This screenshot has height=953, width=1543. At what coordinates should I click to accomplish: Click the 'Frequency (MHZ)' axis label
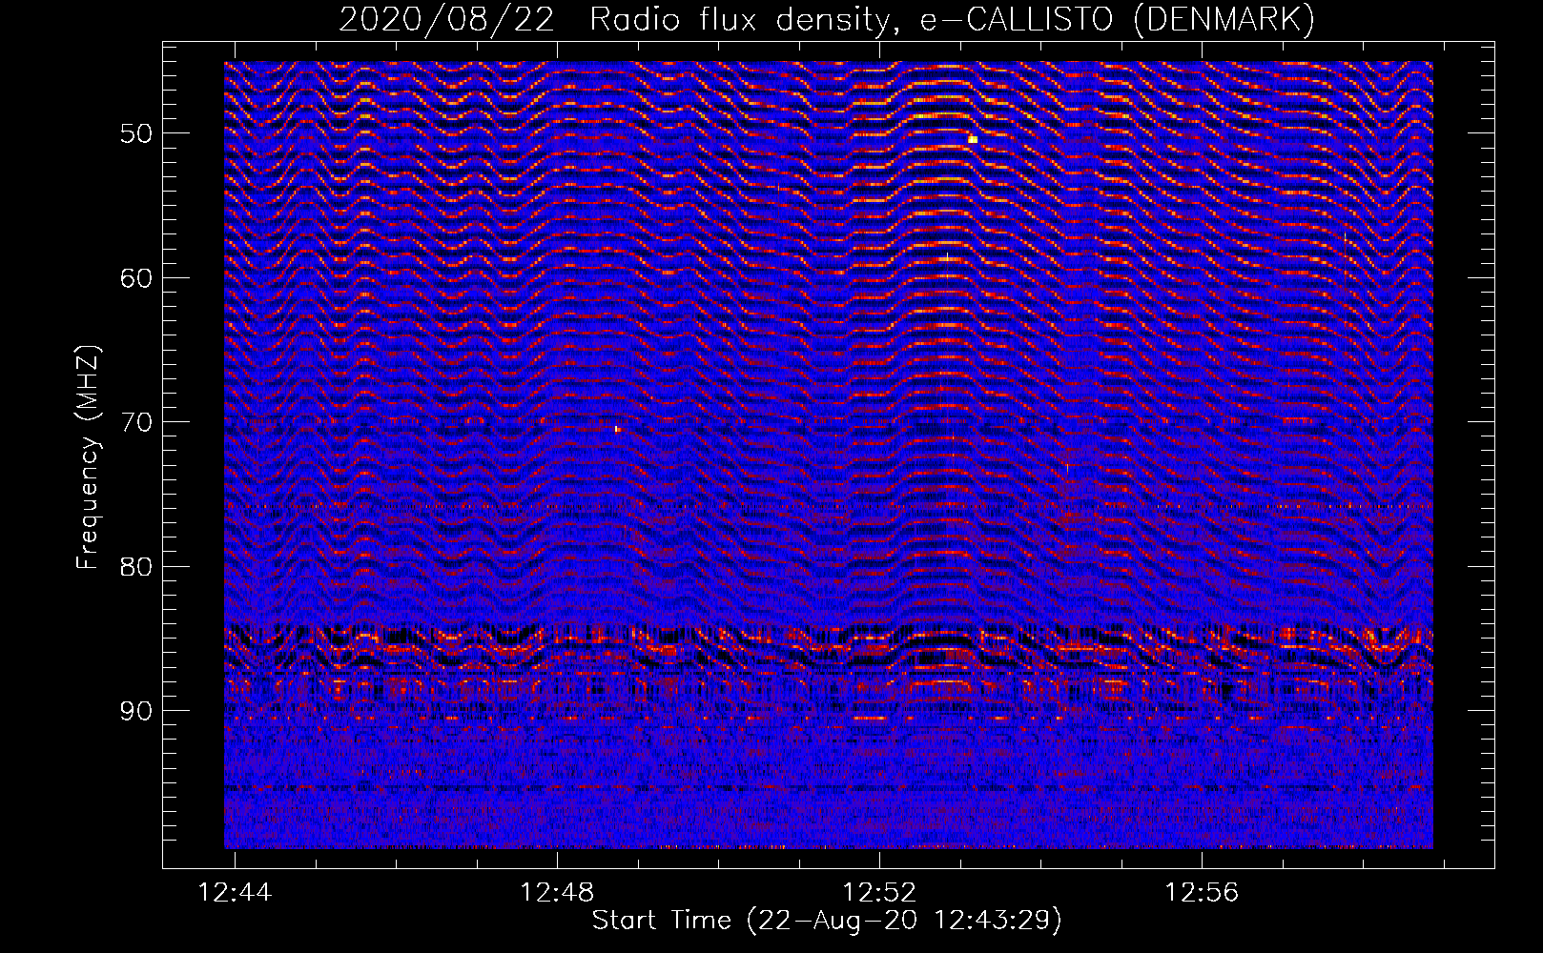pyautogui.click(x=87, y=457)
